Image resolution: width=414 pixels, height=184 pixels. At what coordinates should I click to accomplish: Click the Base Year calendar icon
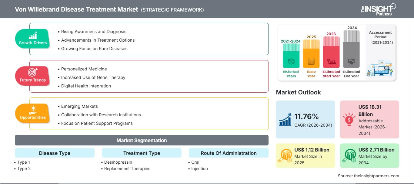click(x=311, y=62)
